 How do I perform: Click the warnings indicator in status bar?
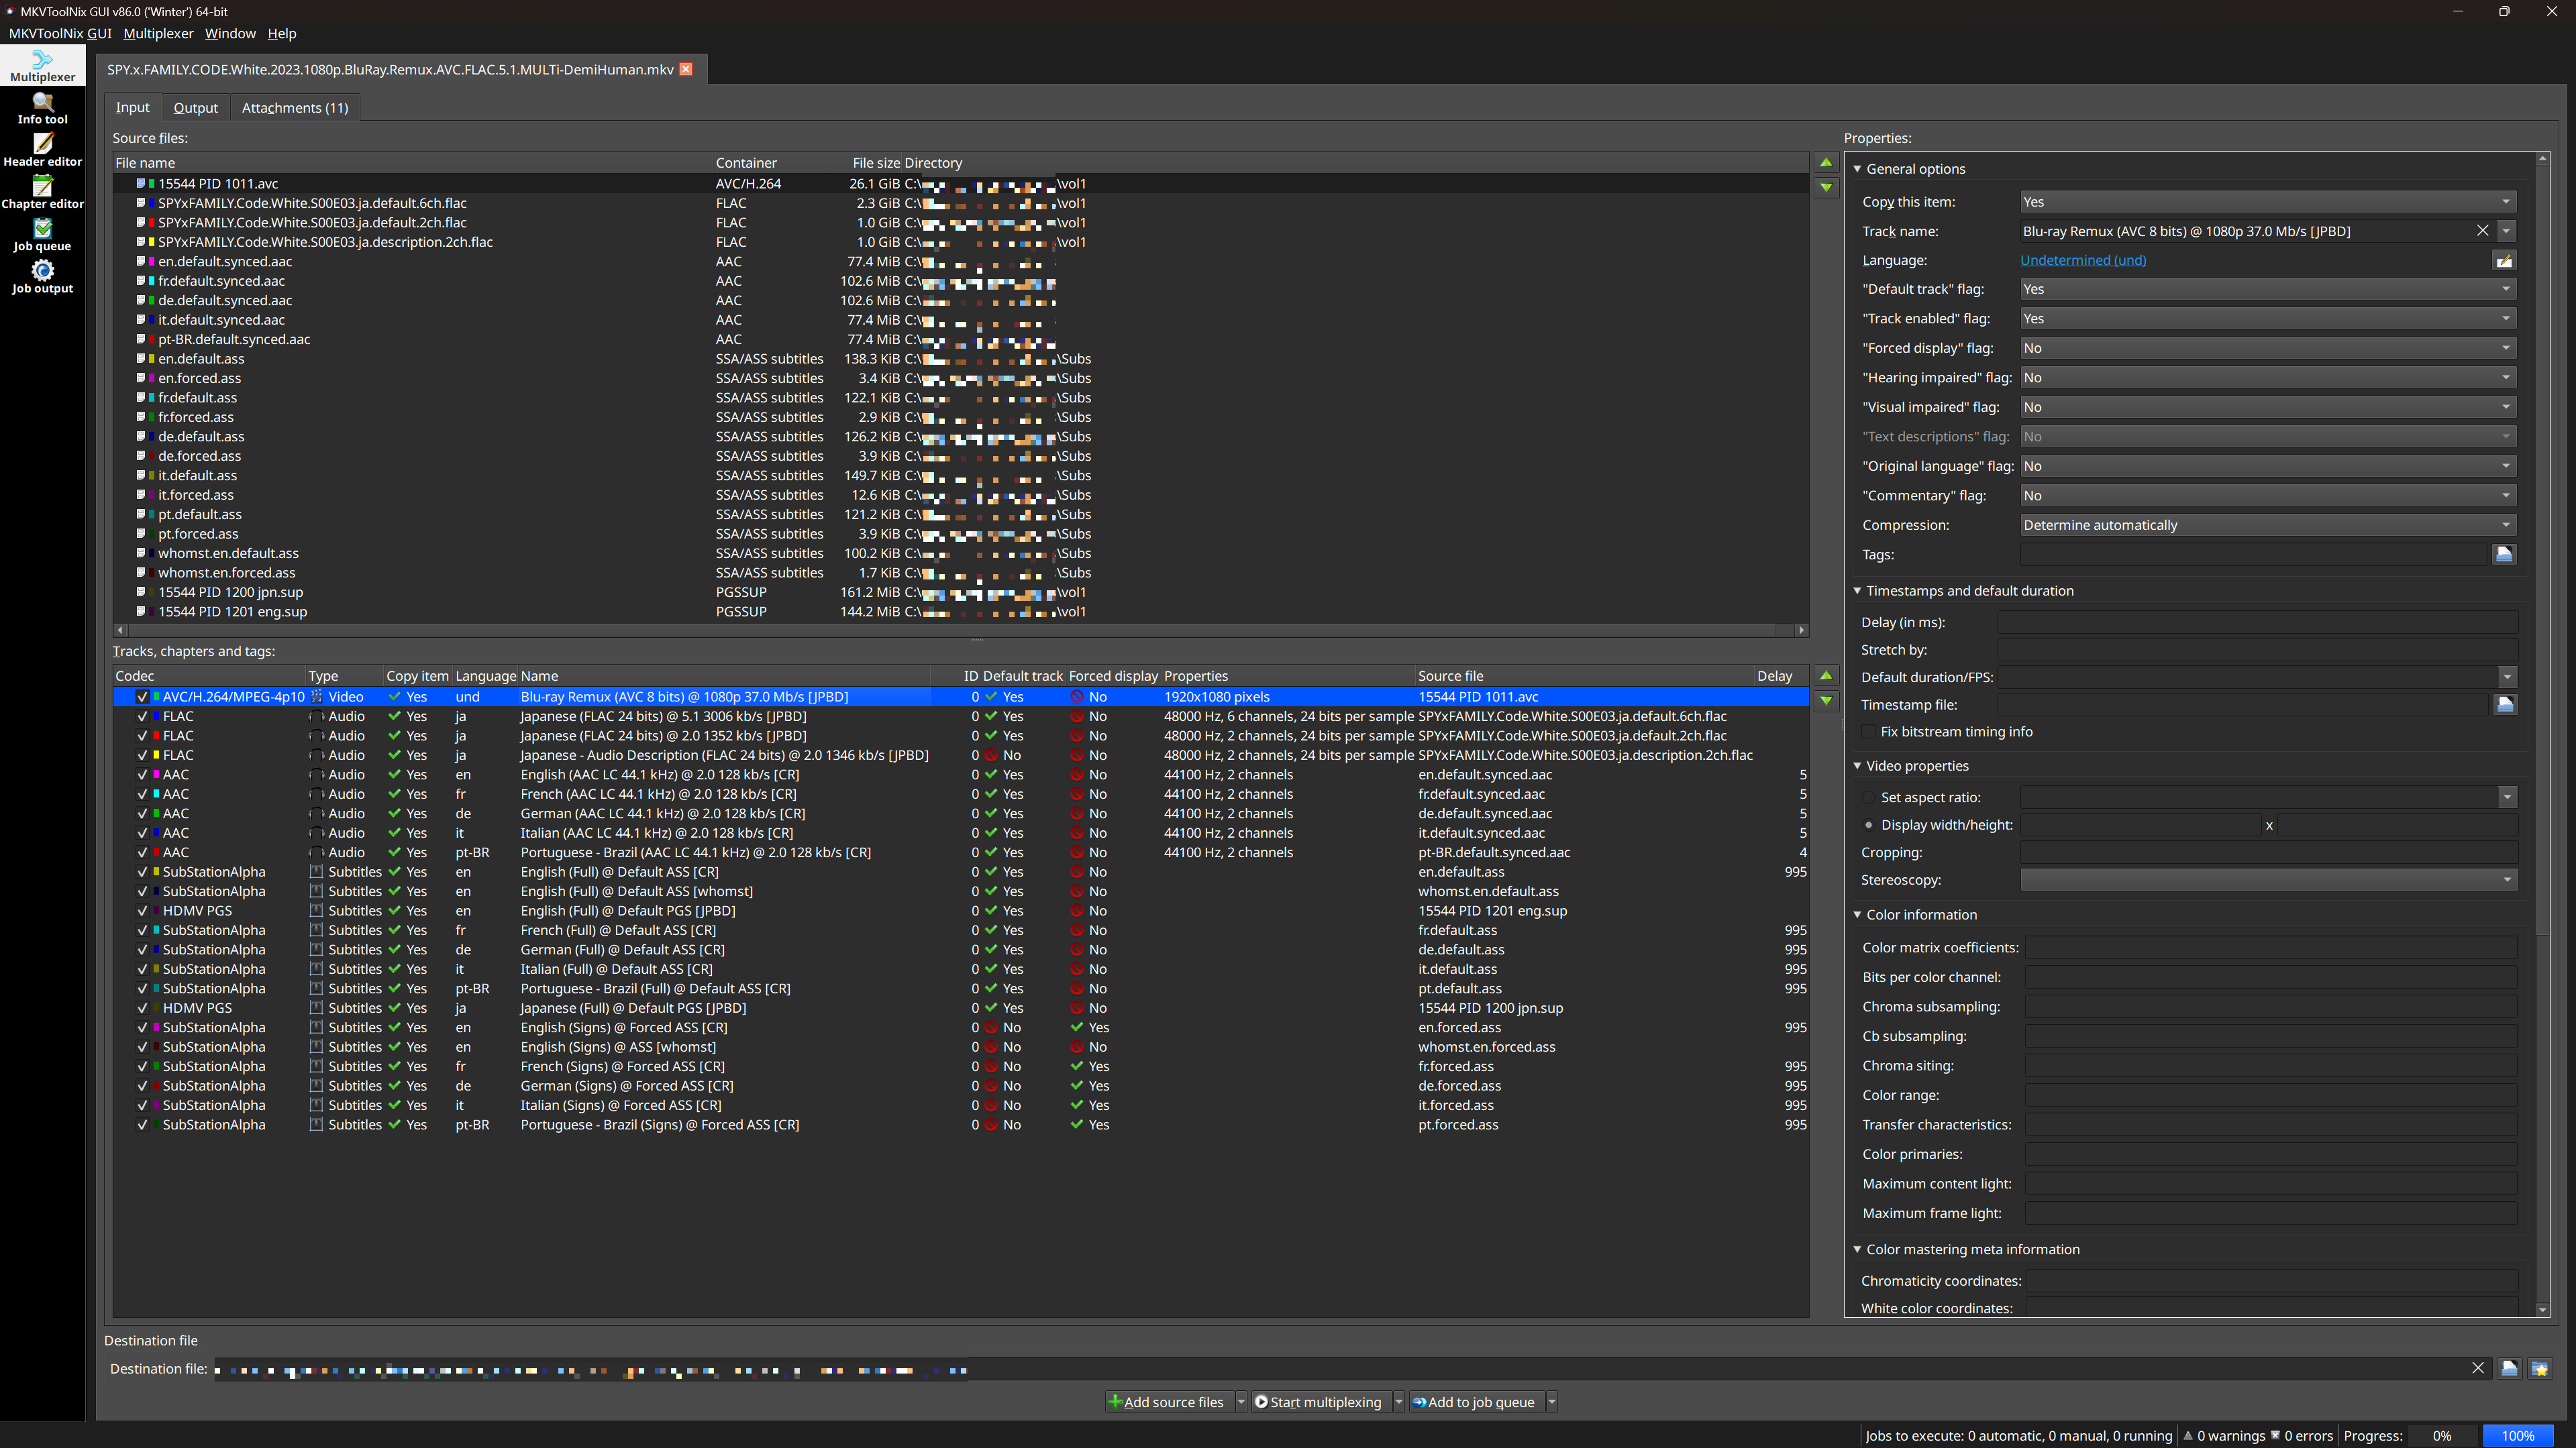tap(2224, 1436)
